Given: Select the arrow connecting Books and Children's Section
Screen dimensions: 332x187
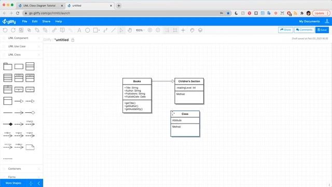Looking at the screenshot, I should [163, 81].
